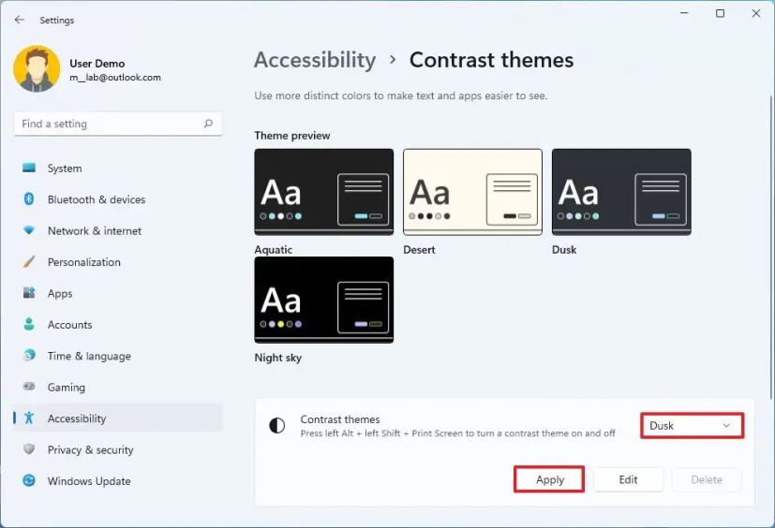Open Windows Update page

point(118,480)
